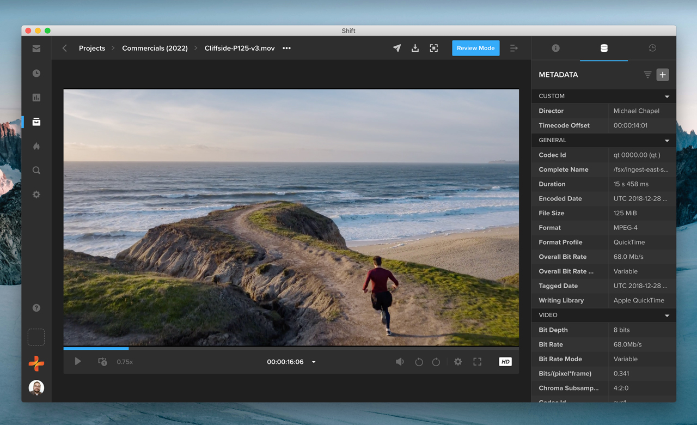Click the METADATA panel heading
The image size is (697, 425).
click(x=558, y=75)
